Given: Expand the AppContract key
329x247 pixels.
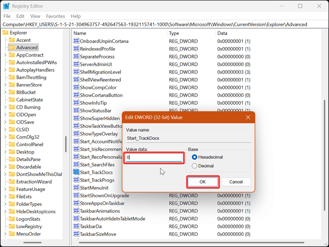Looking at the screenshot, I should 5,55.
